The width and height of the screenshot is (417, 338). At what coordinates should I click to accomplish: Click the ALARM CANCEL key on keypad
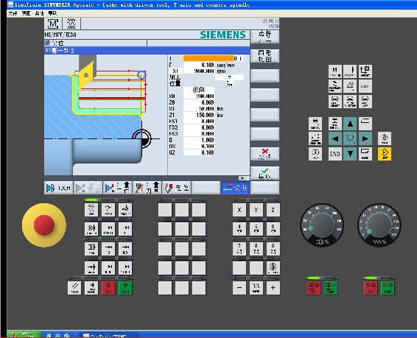[315, 124]
